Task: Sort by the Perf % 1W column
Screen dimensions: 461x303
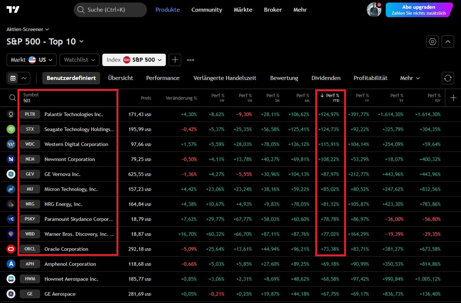Action: point(218,97)
